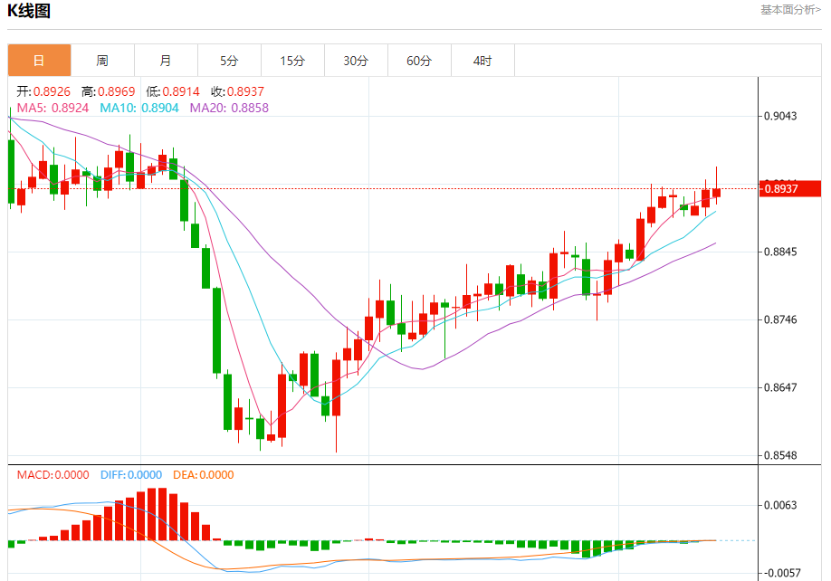Switch to the 周 weekly tab
Screen dimensions: 831x581
[x=102, y=61]
